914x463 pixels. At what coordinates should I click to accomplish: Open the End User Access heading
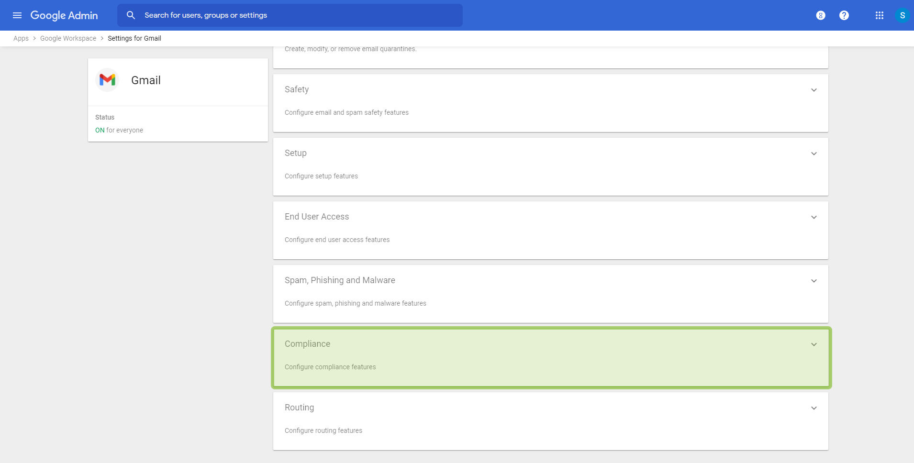click(317, 217)
